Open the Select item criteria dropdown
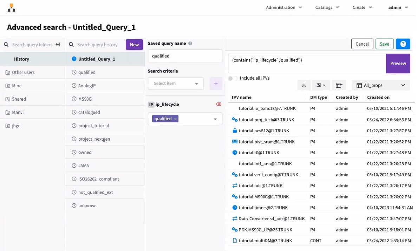Screen dimensions: 417x251 click(176, 83)
